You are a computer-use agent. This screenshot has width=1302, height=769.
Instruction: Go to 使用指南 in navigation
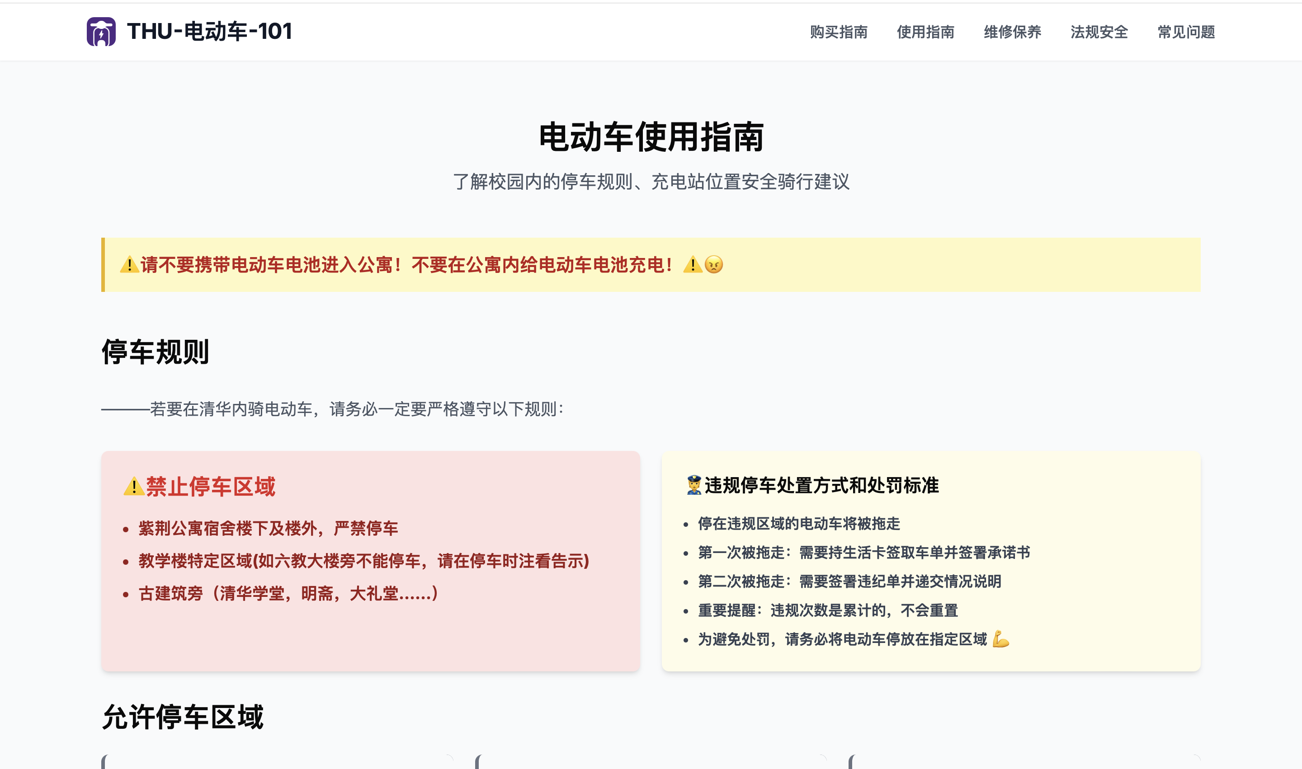click(925, 32)
